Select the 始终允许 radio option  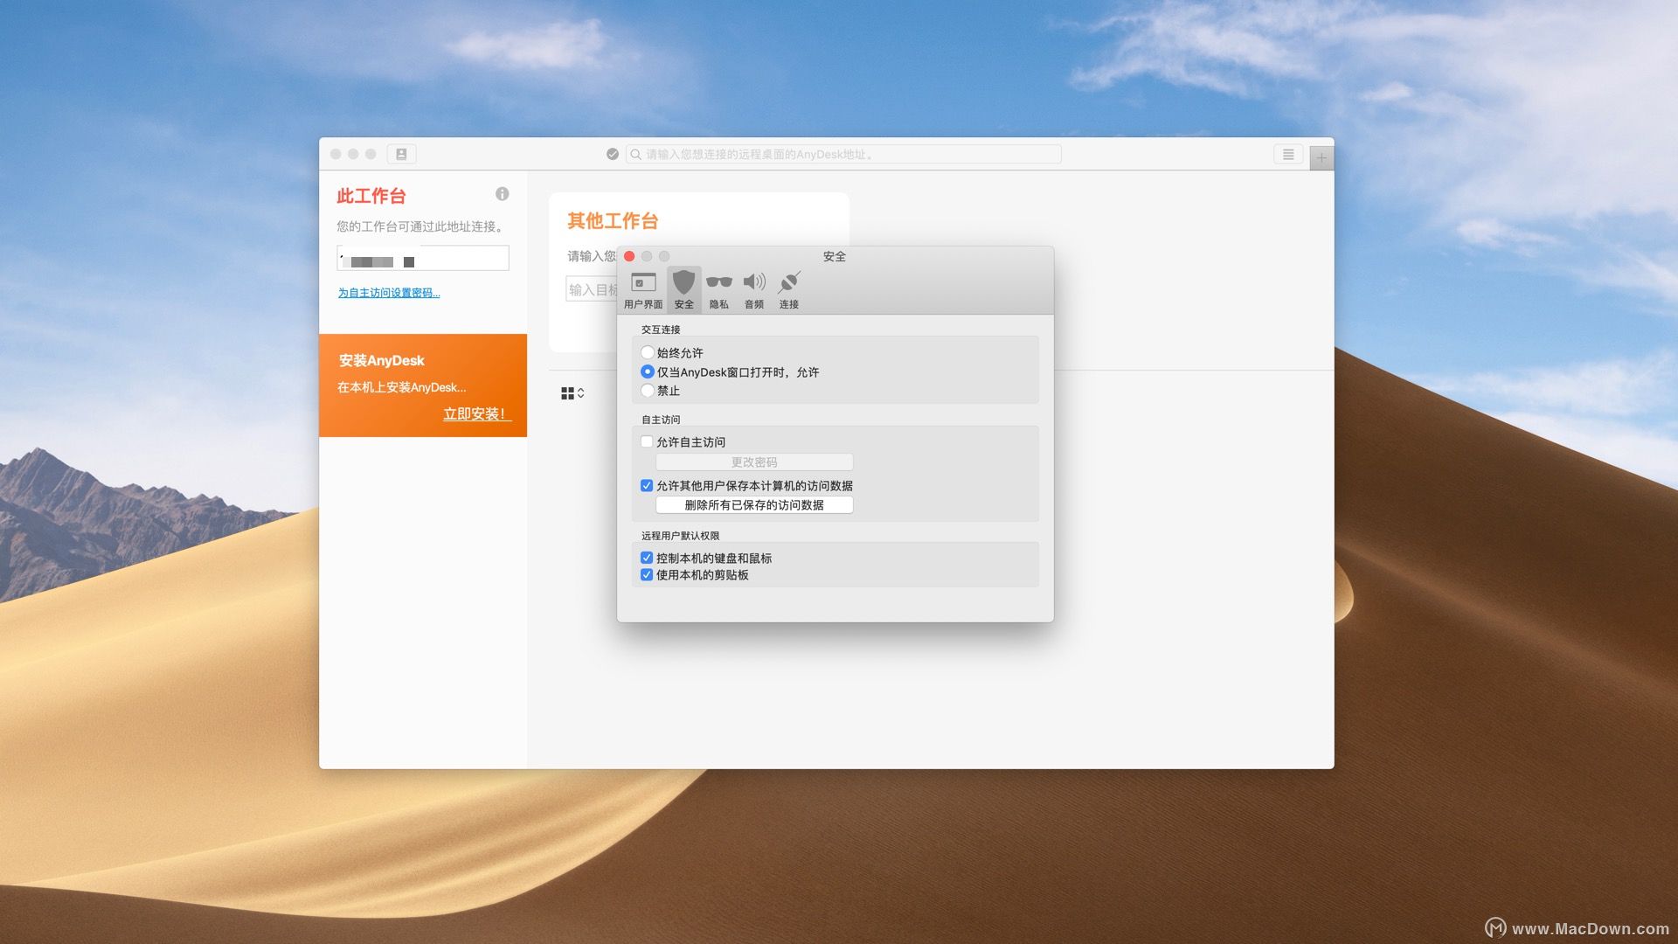(x=648, y=352)
